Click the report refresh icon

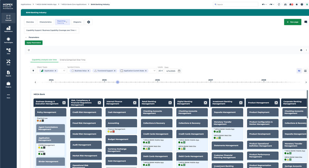coord(29,50)
